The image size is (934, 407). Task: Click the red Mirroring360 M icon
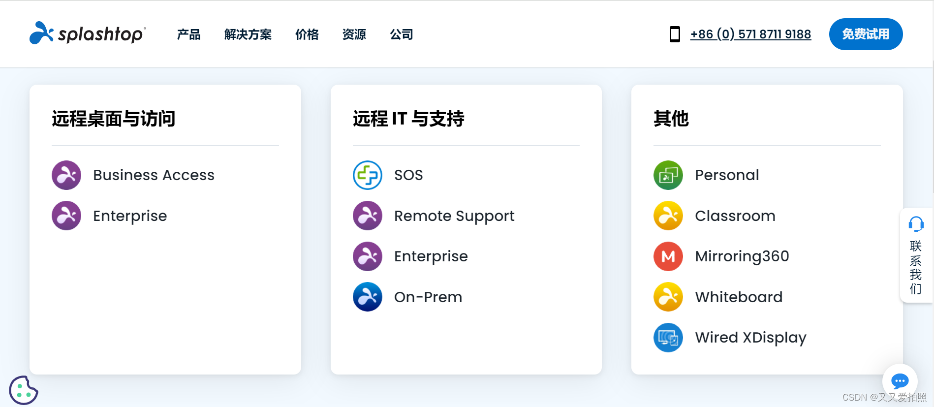tap(668, 256)
